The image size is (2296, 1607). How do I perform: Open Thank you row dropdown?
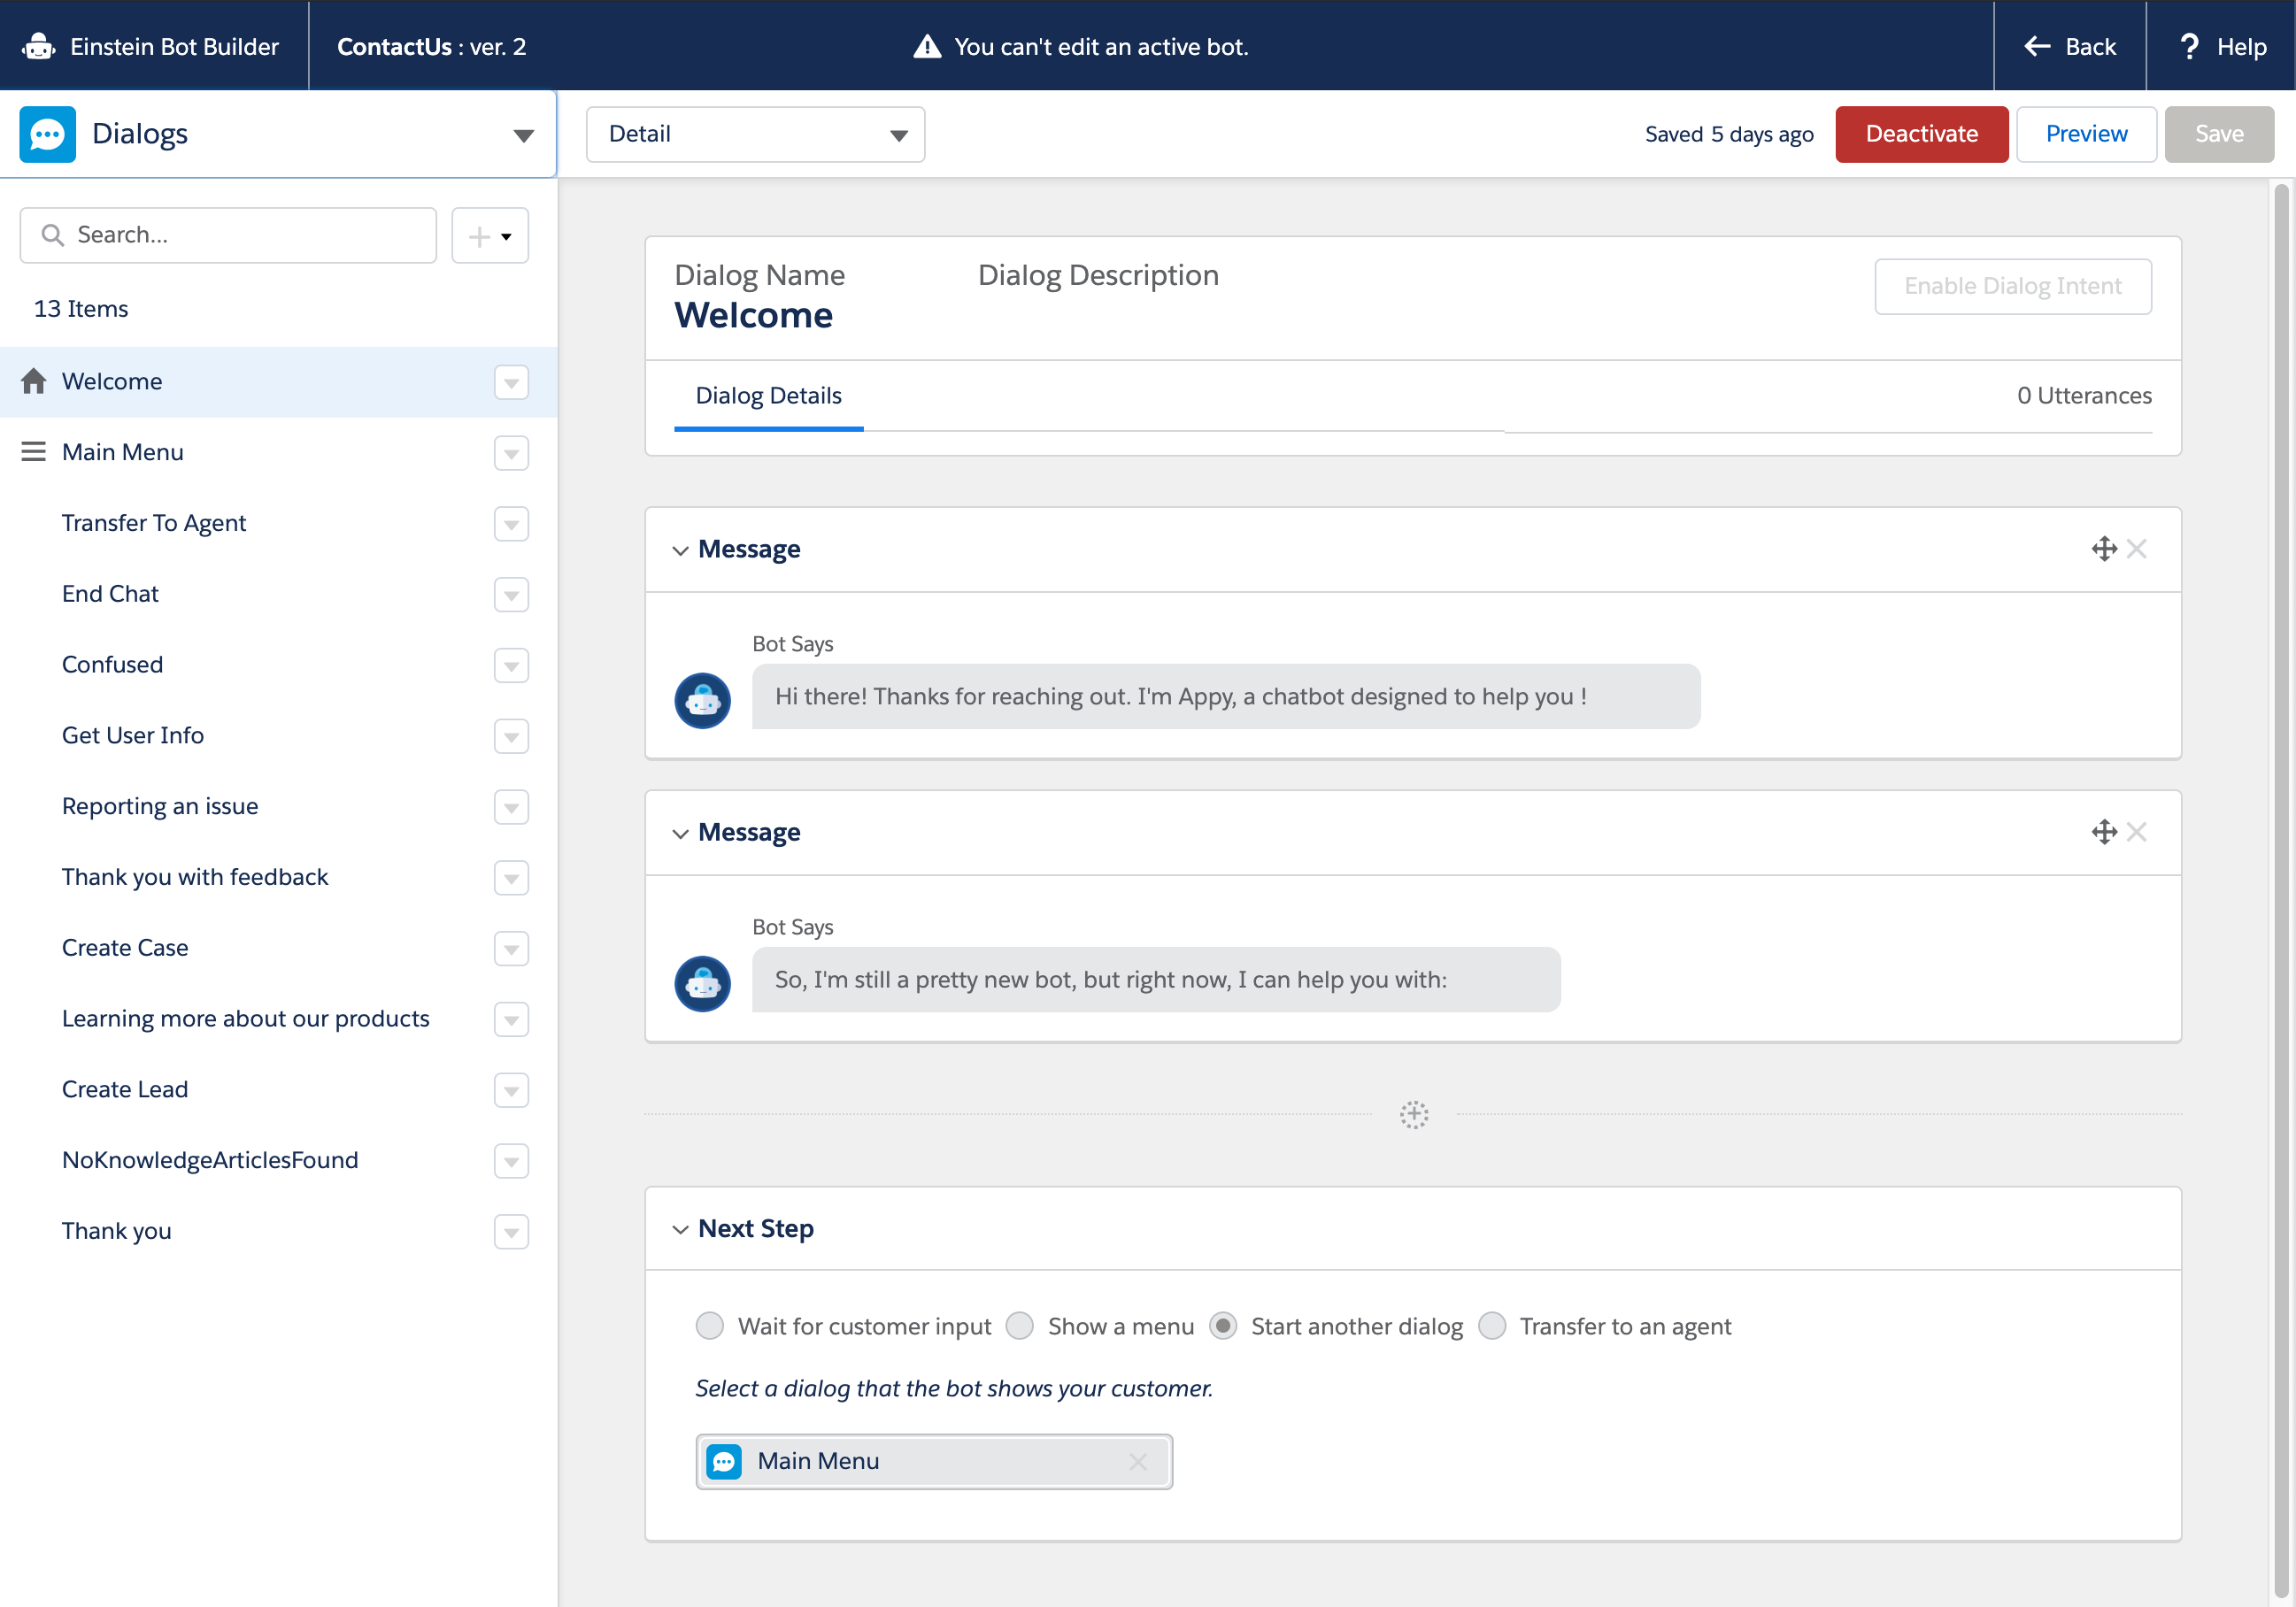coord(511,1232)
